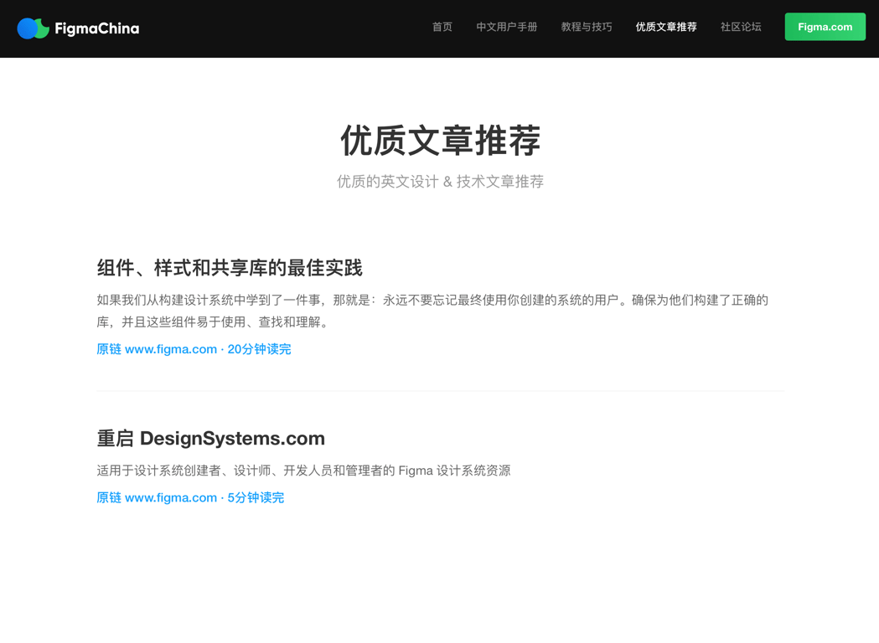
Task: Click the FigmaChina wordmark text
Action: pos(97,28)
